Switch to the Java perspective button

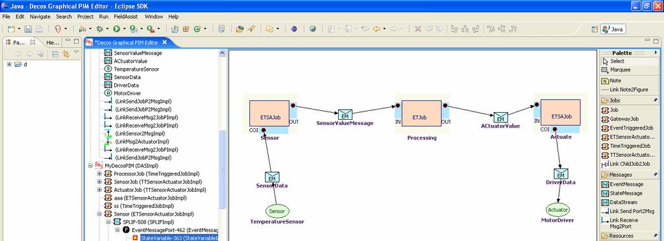pyautogui.click(x=613, y=29)
